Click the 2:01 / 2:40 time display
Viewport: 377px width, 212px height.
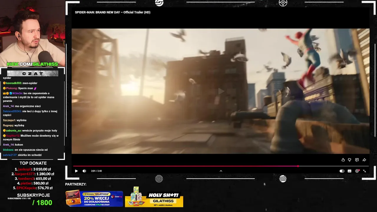(x=96, y=171)
